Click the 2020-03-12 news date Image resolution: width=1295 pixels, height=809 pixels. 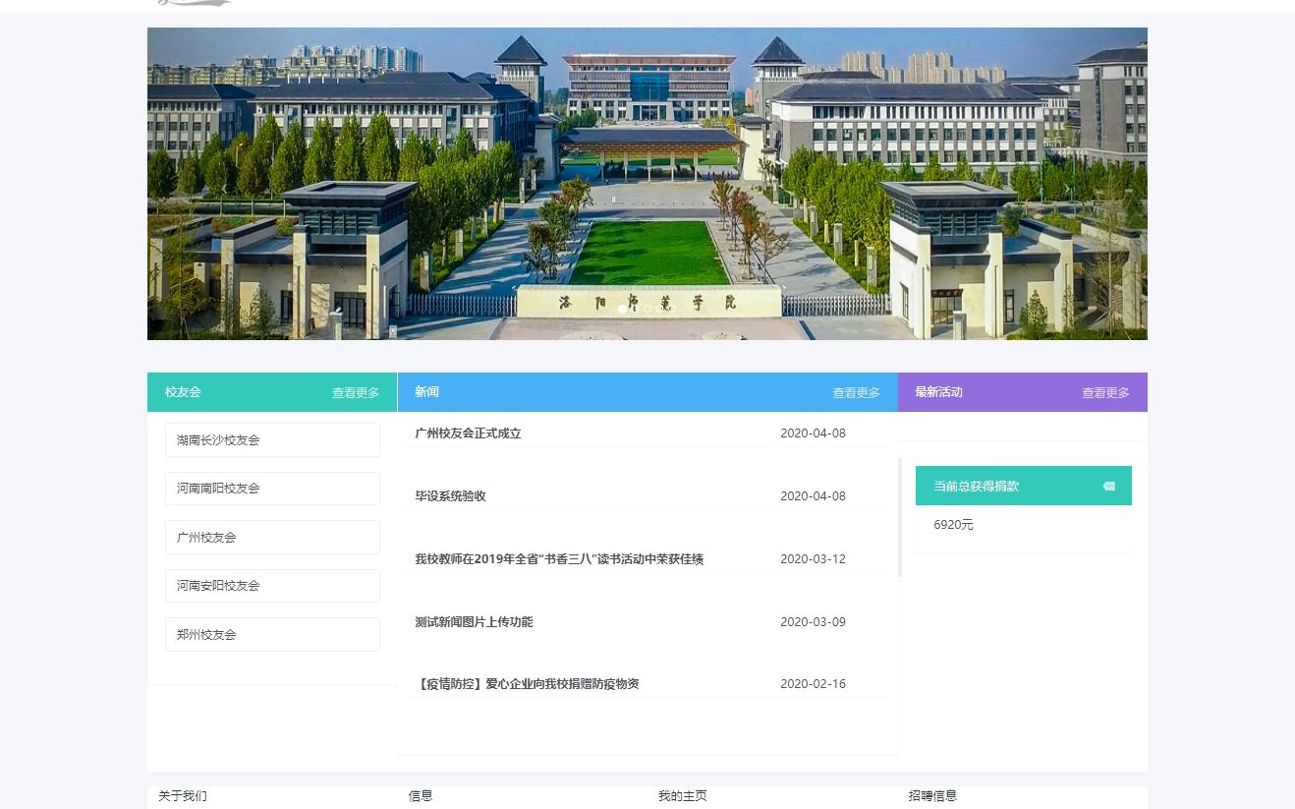[813, 558]
